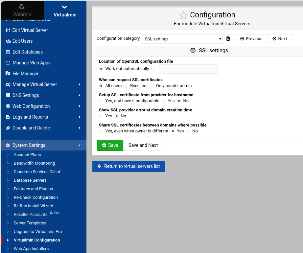Click the File Manager folder icon
The height and width of the screenshot is (253, 303).
coord(8,74)
